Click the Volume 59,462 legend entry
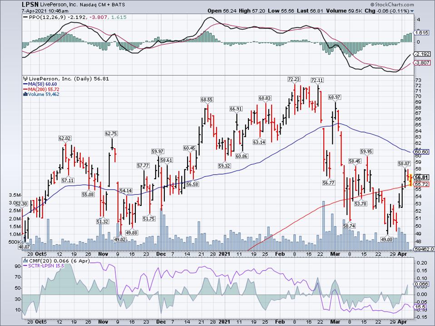435x326 pixels. (x=44, y=95)
